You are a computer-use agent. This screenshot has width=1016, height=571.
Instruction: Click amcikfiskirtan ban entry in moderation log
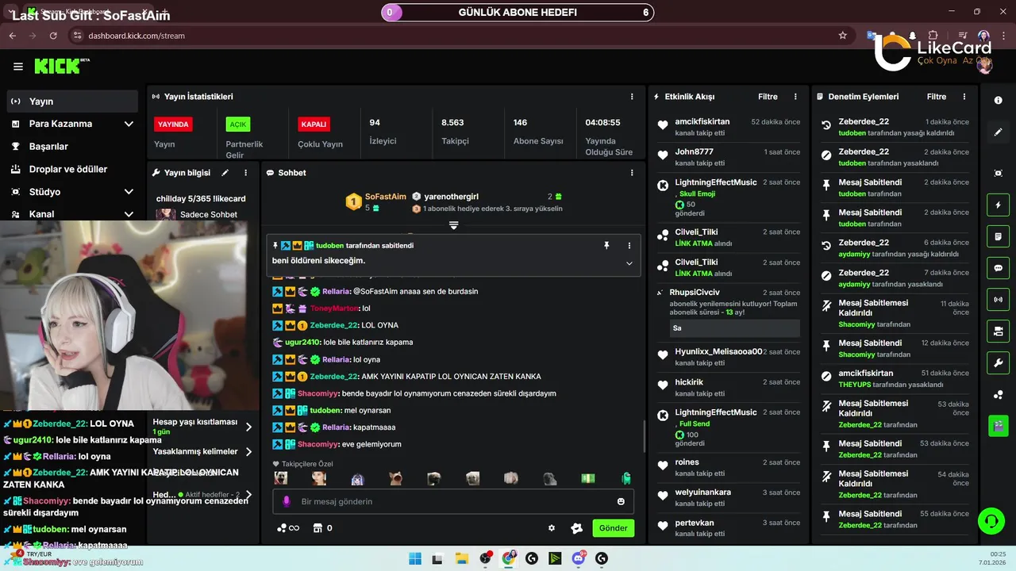tap(895, 378)
